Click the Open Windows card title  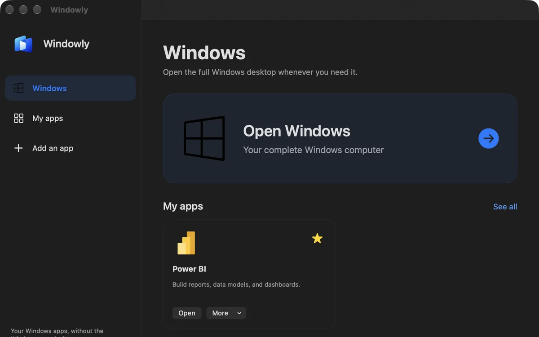tap(296, 131)
